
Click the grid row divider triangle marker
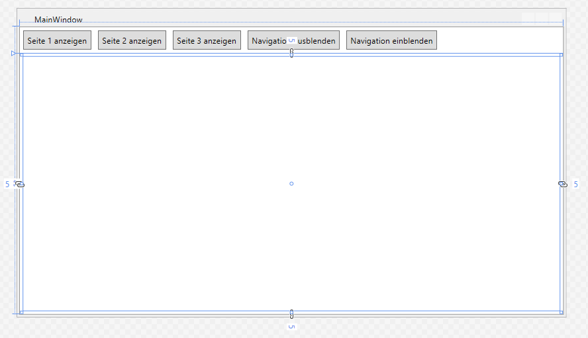pos(13,53)
